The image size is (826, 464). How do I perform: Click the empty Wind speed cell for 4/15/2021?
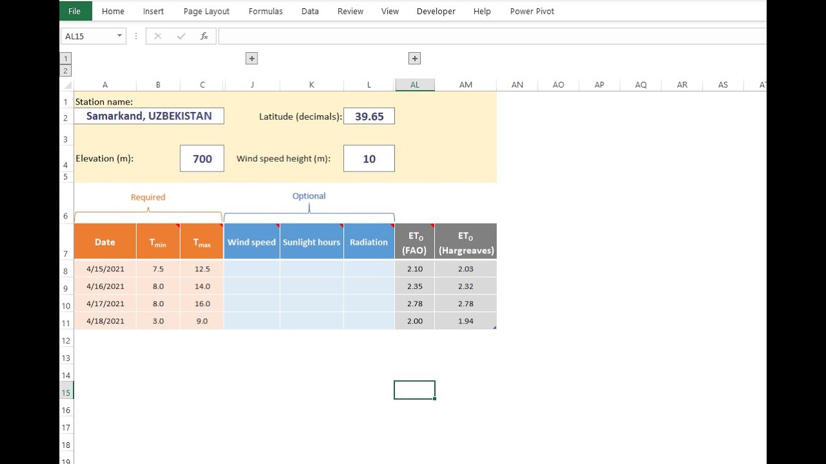(x=252, y=269)
